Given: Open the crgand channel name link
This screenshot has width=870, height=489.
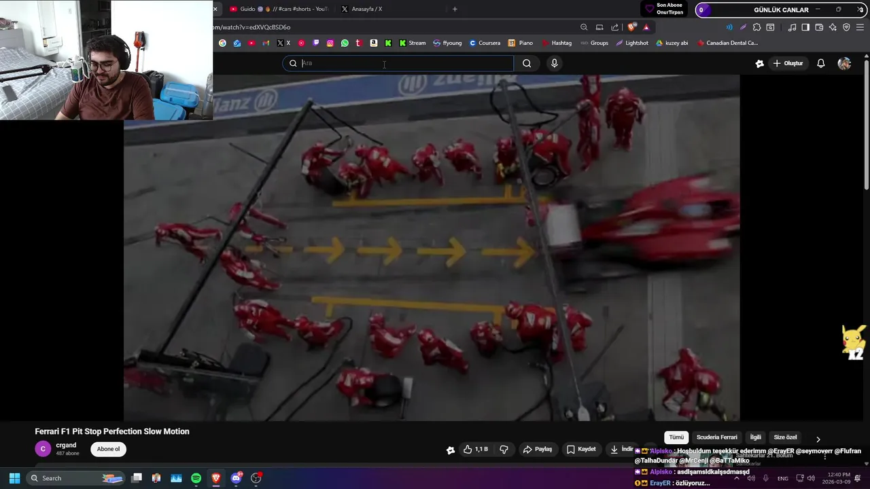Looking at the screenshot, I should click(66, 446).
